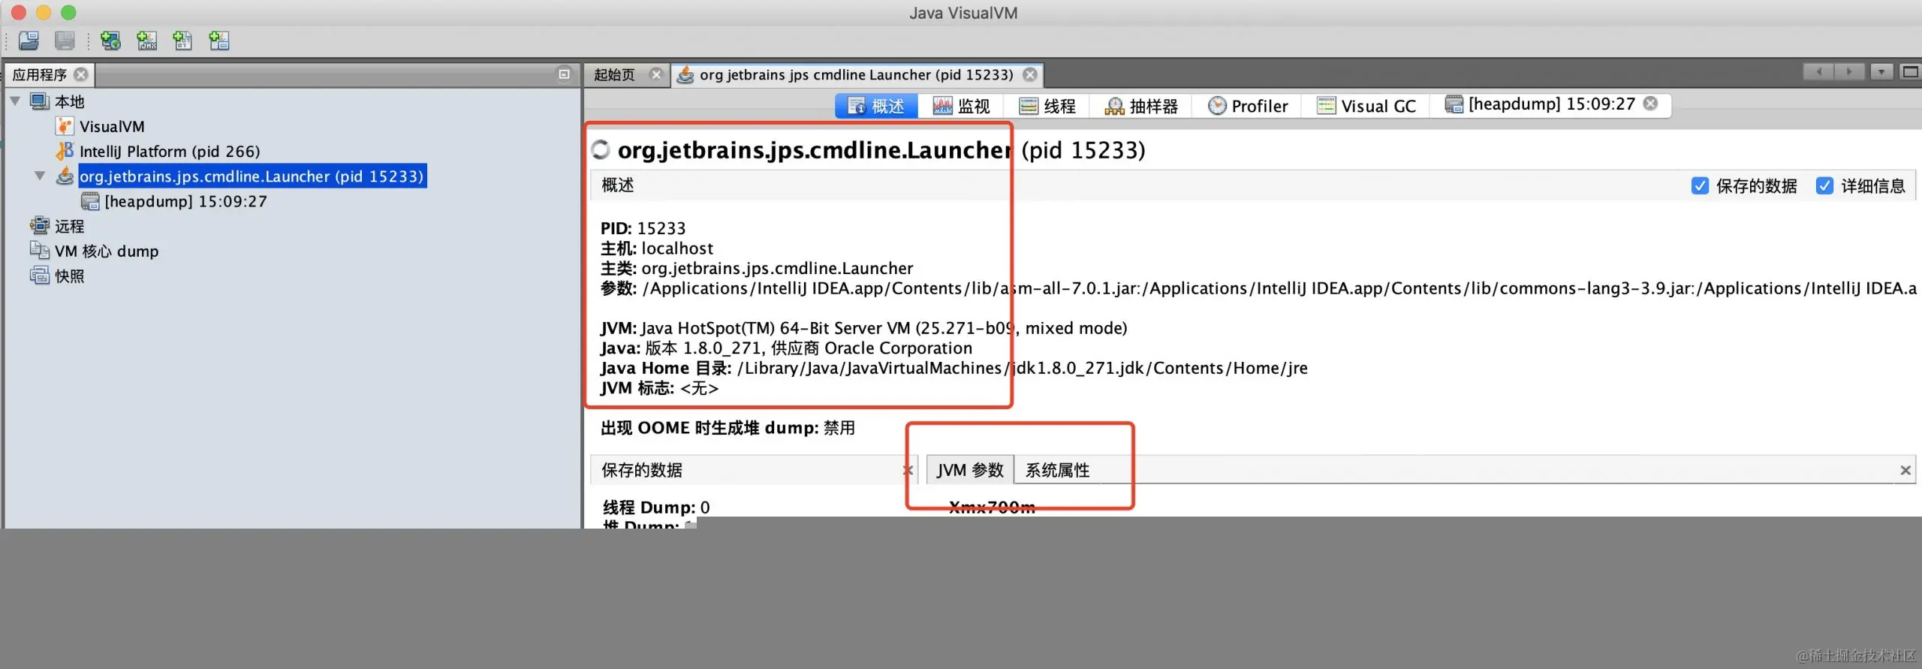Image resolution: width=1922 pixels, height=669 pixels.
Task: Click the IntelliJ Platform application icon
Action: (x=65, y=151)
